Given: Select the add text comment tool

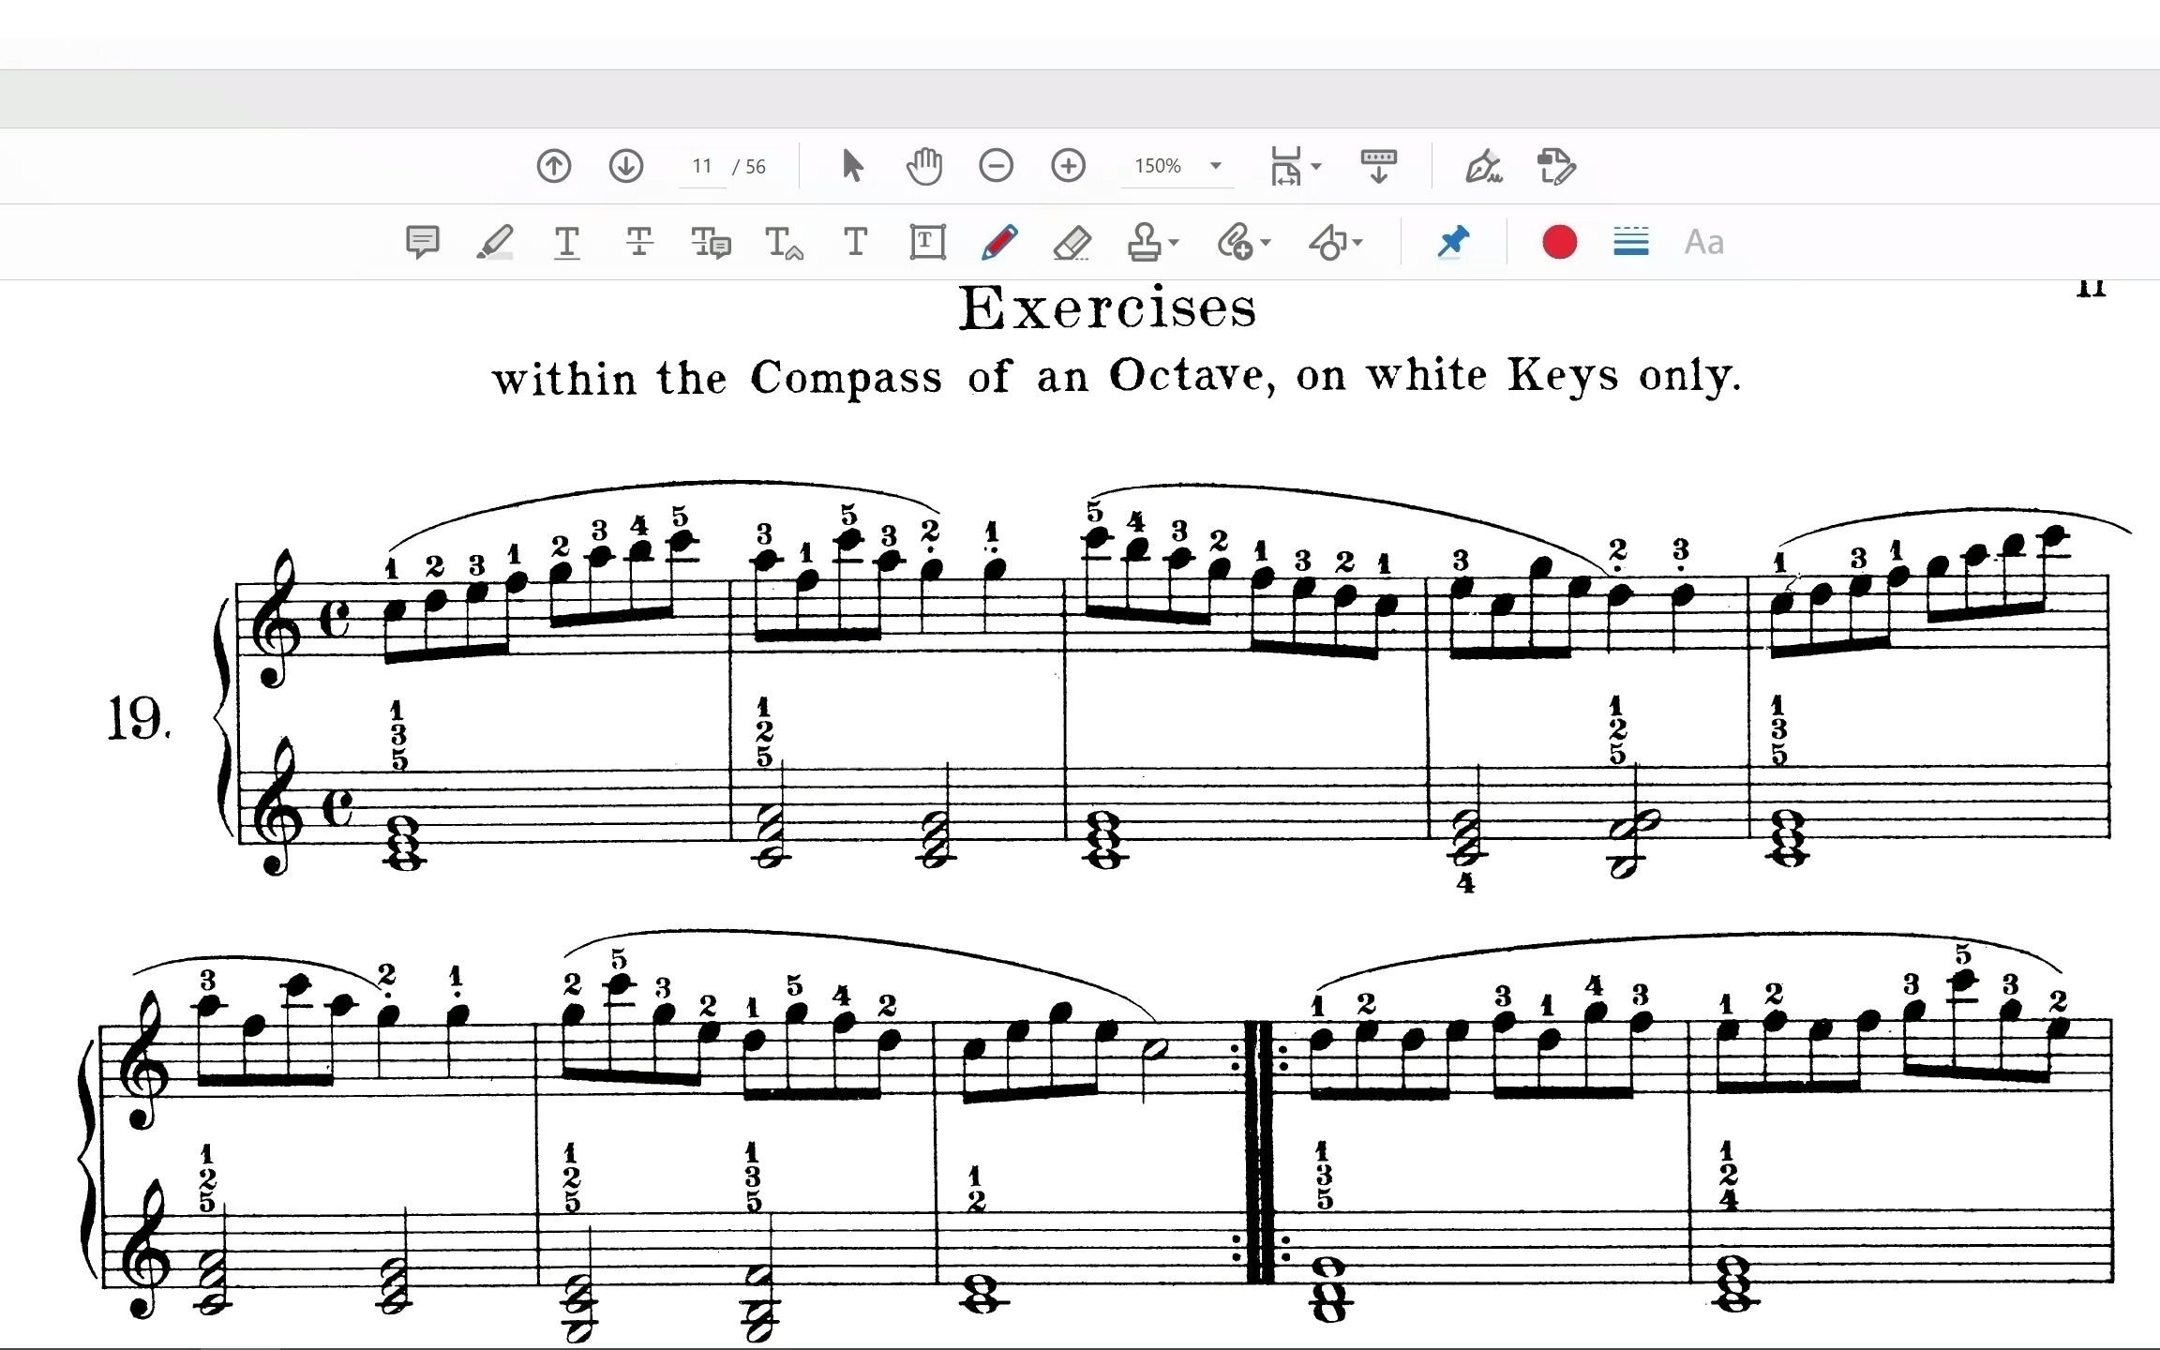Looking at the screenshot, I should [855, 242].
